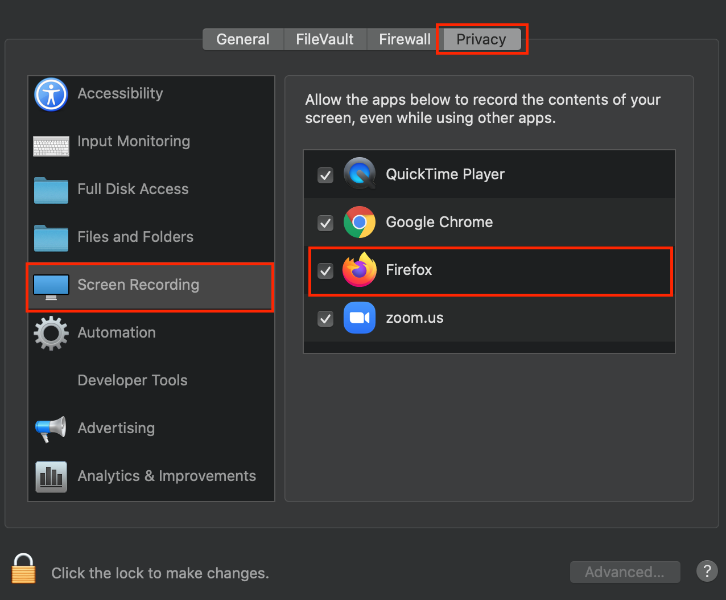Screen dimensions: 726x600
Task: Click the Google Chrome app icon
Action: click(x=360, y=222)
